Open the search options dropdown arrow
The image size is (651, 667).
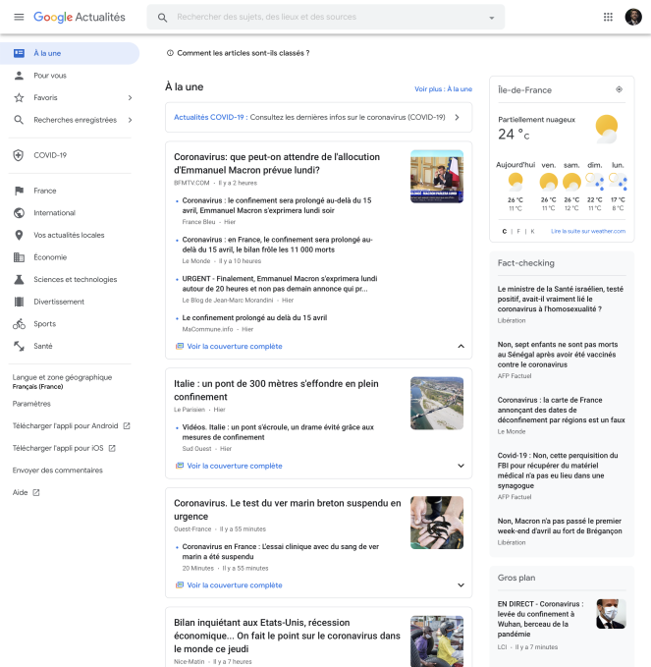point(492,18)
